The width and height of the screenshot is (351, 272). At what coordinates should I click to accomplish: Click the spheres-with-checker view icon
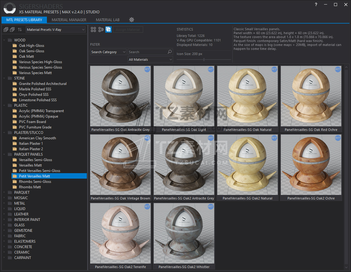point(101,30)
